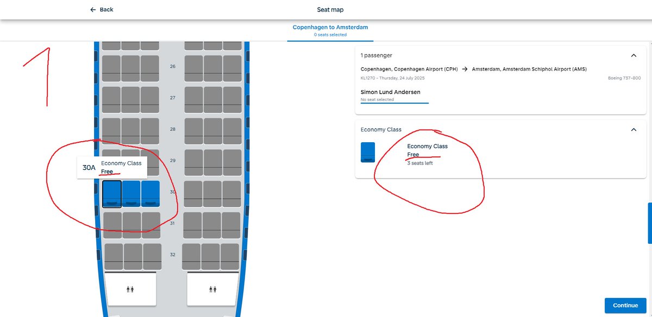Click the row 32 number label
The image size is (652, 317).
click(173, 255)
